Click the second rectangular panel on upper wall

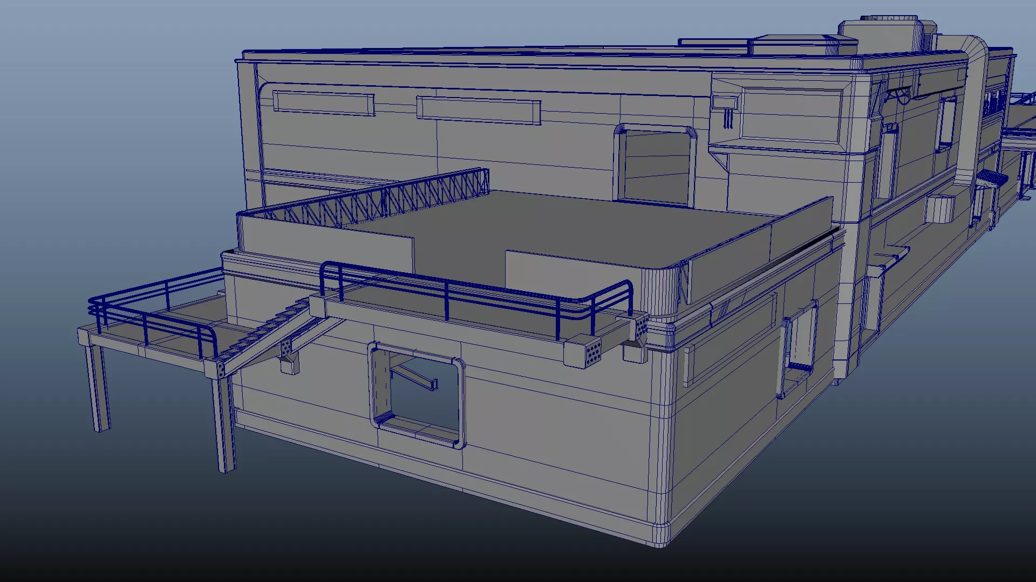click(x=478, y=110)
